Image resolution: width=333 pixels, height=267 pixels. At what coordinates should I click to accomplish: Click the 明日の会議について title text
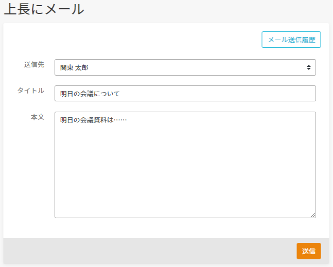click(90, 94)
